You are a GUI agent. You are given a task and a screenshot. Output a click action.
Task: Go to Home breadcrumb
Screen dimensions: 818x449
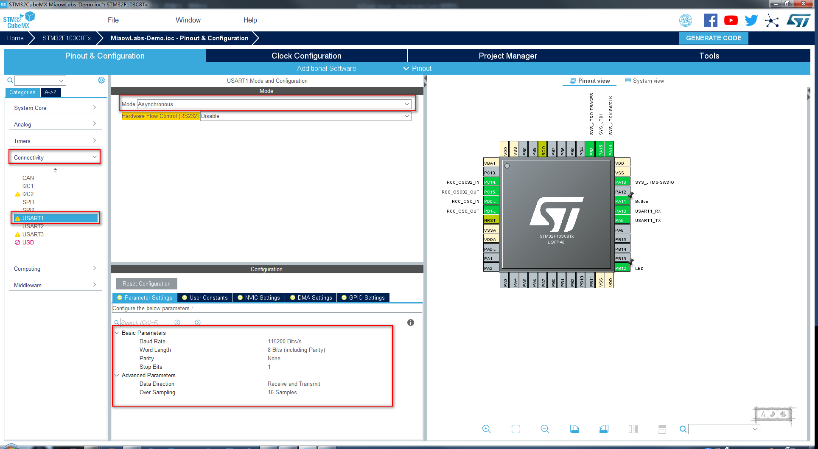[x=15, y=38]
